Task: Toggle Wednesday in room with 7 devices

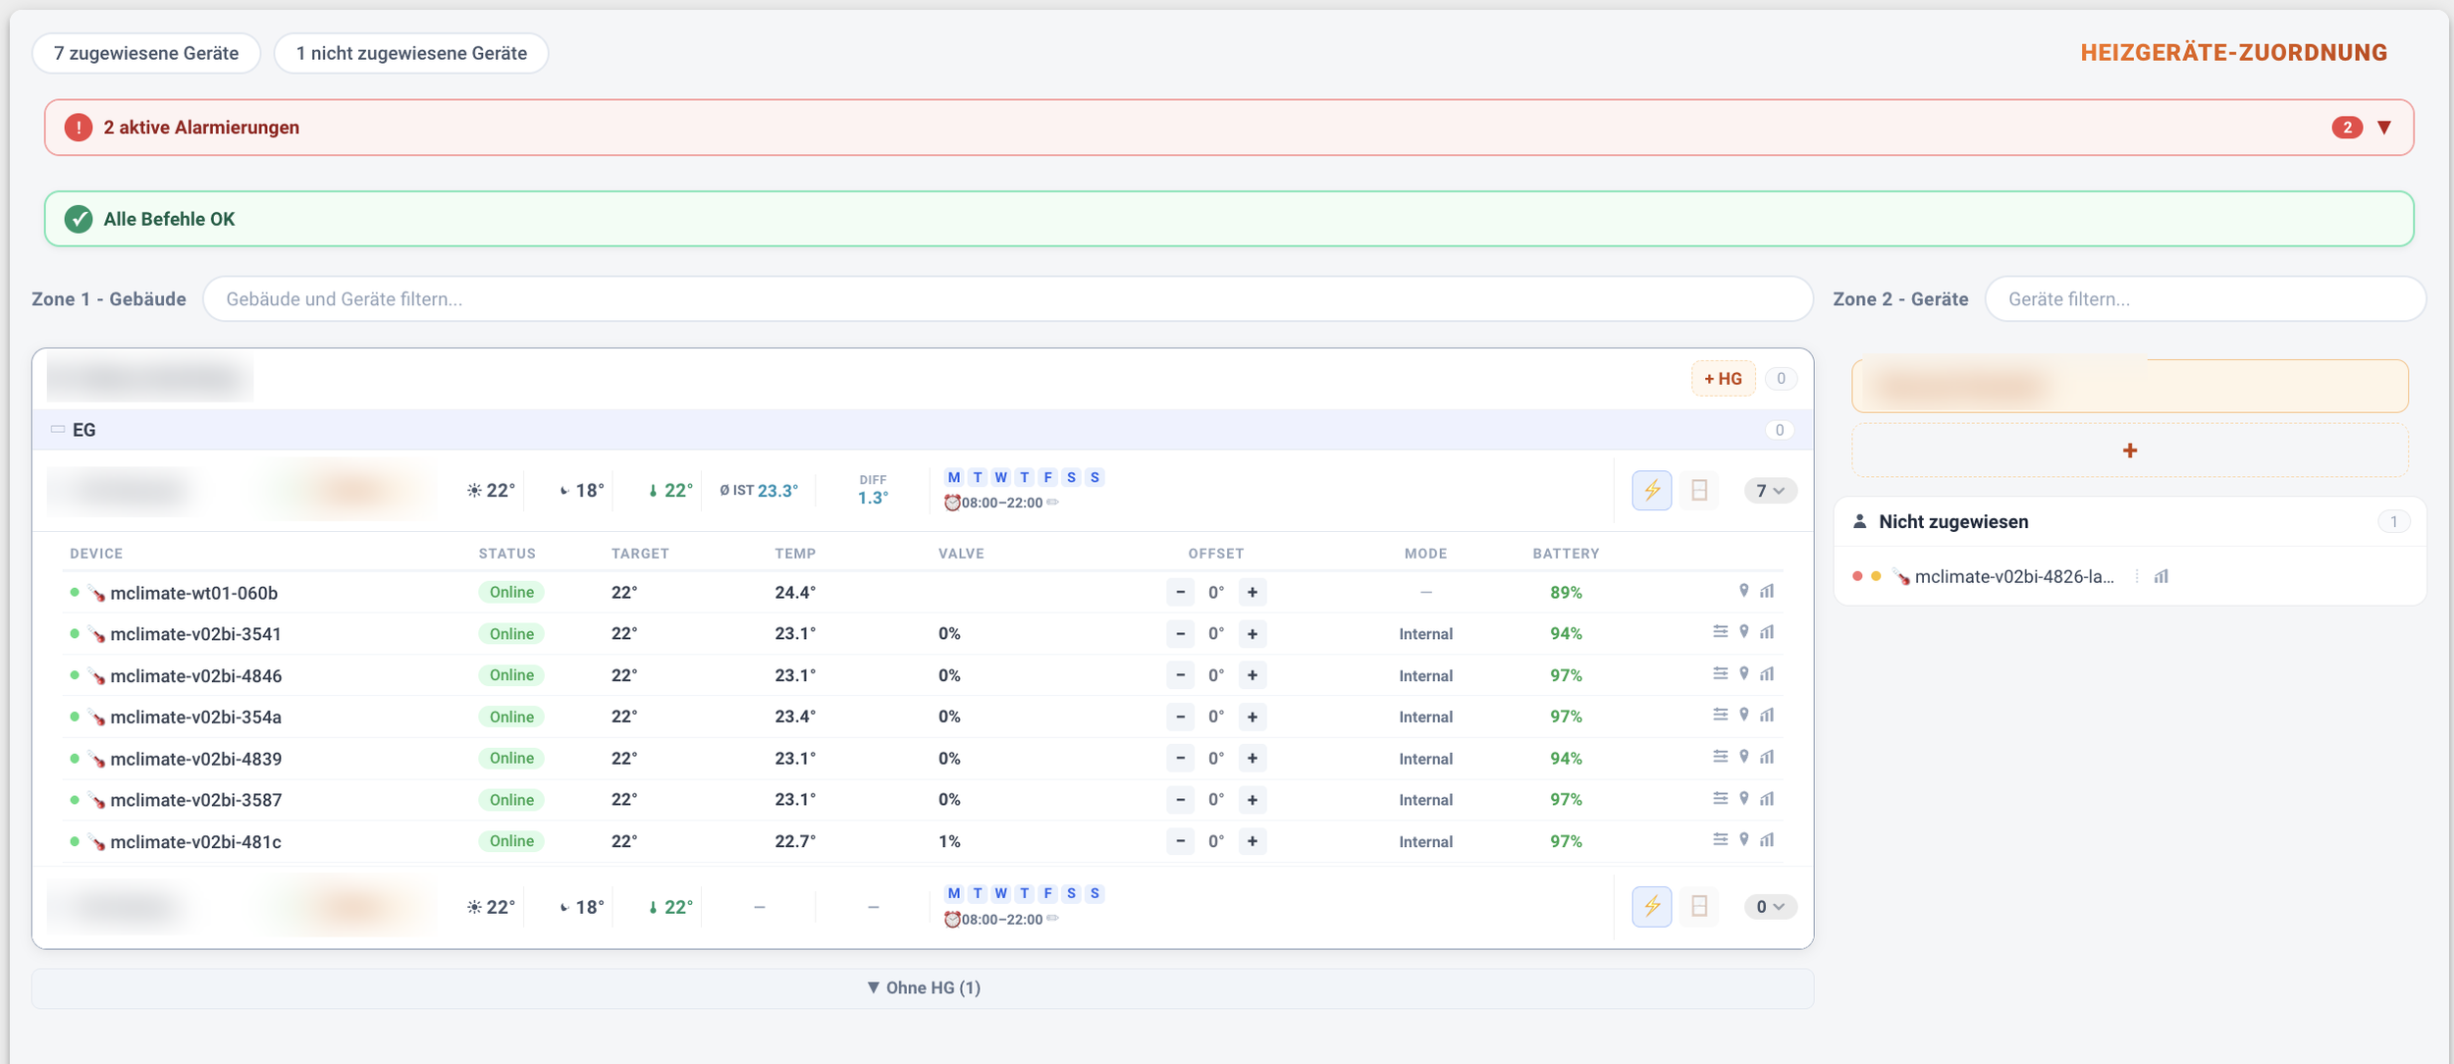Action: (x=1000, y=477)
